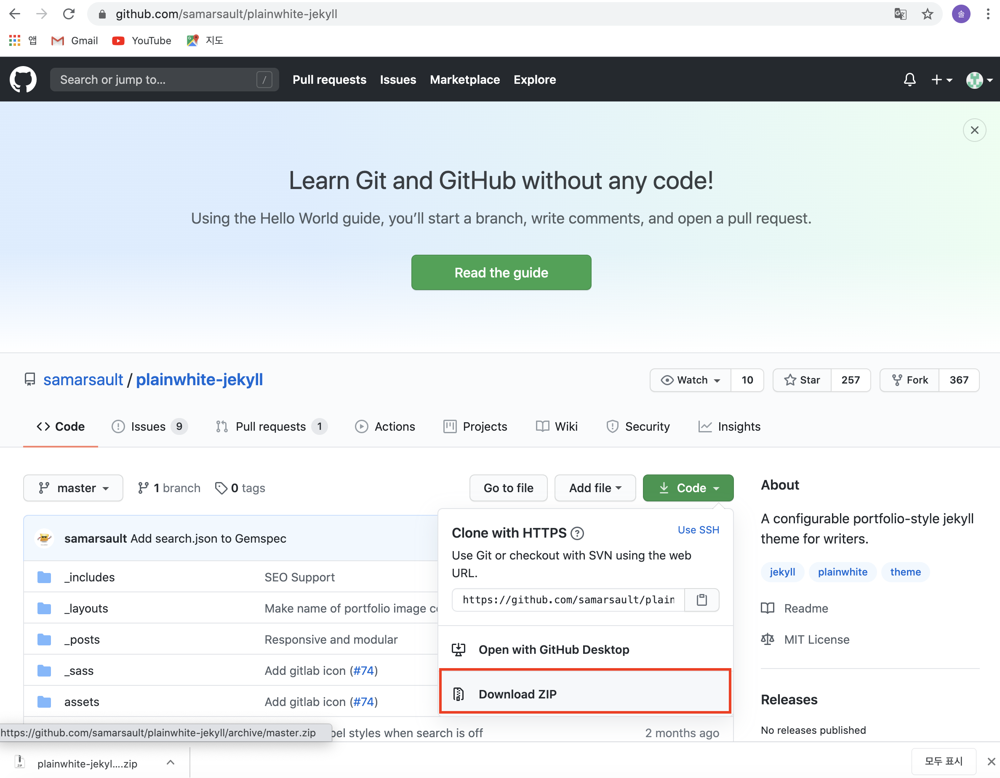
Task: Expand the master branch selector
Action: point(73,488)
